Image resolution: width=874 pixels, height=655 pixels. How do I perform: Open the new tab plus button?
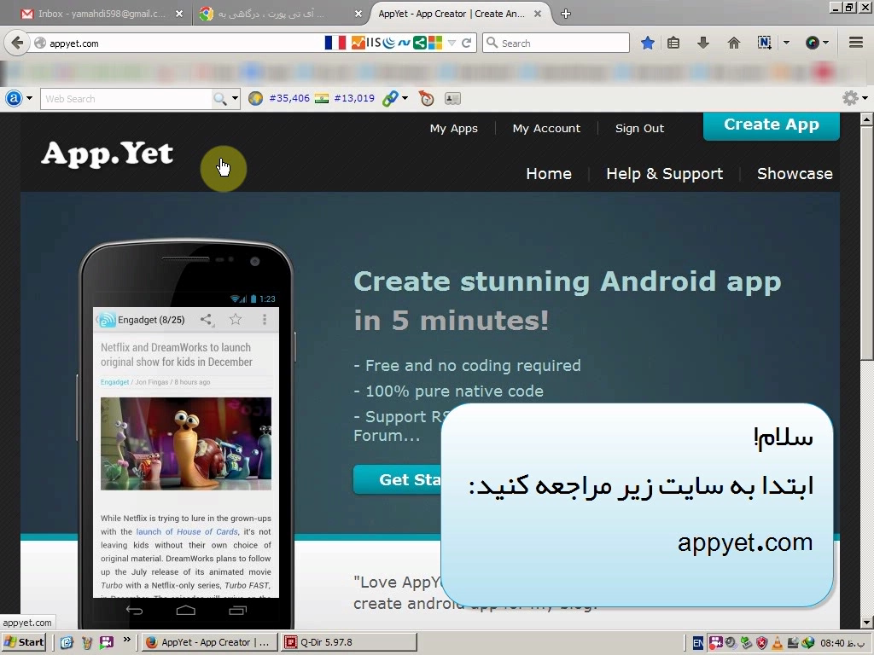click(566, 14)
